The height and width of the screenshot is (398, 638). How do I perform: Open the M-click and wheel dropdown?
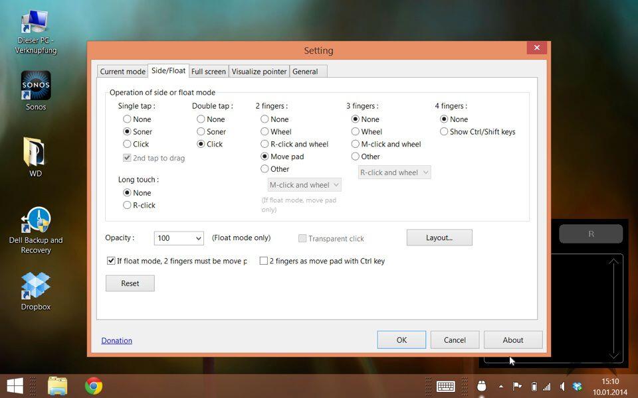click(x=304, y=185)
